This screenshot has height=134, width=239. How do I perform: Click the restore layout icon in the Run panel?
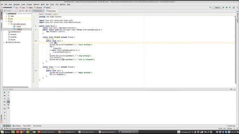4,108
